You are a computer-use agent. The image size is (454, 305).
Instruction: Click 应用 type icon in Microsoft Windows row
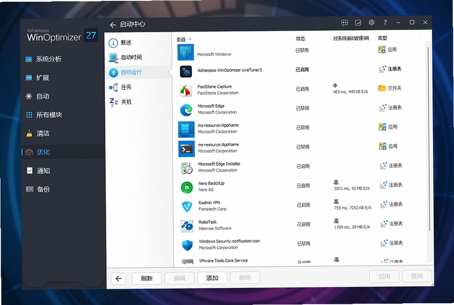381,50
